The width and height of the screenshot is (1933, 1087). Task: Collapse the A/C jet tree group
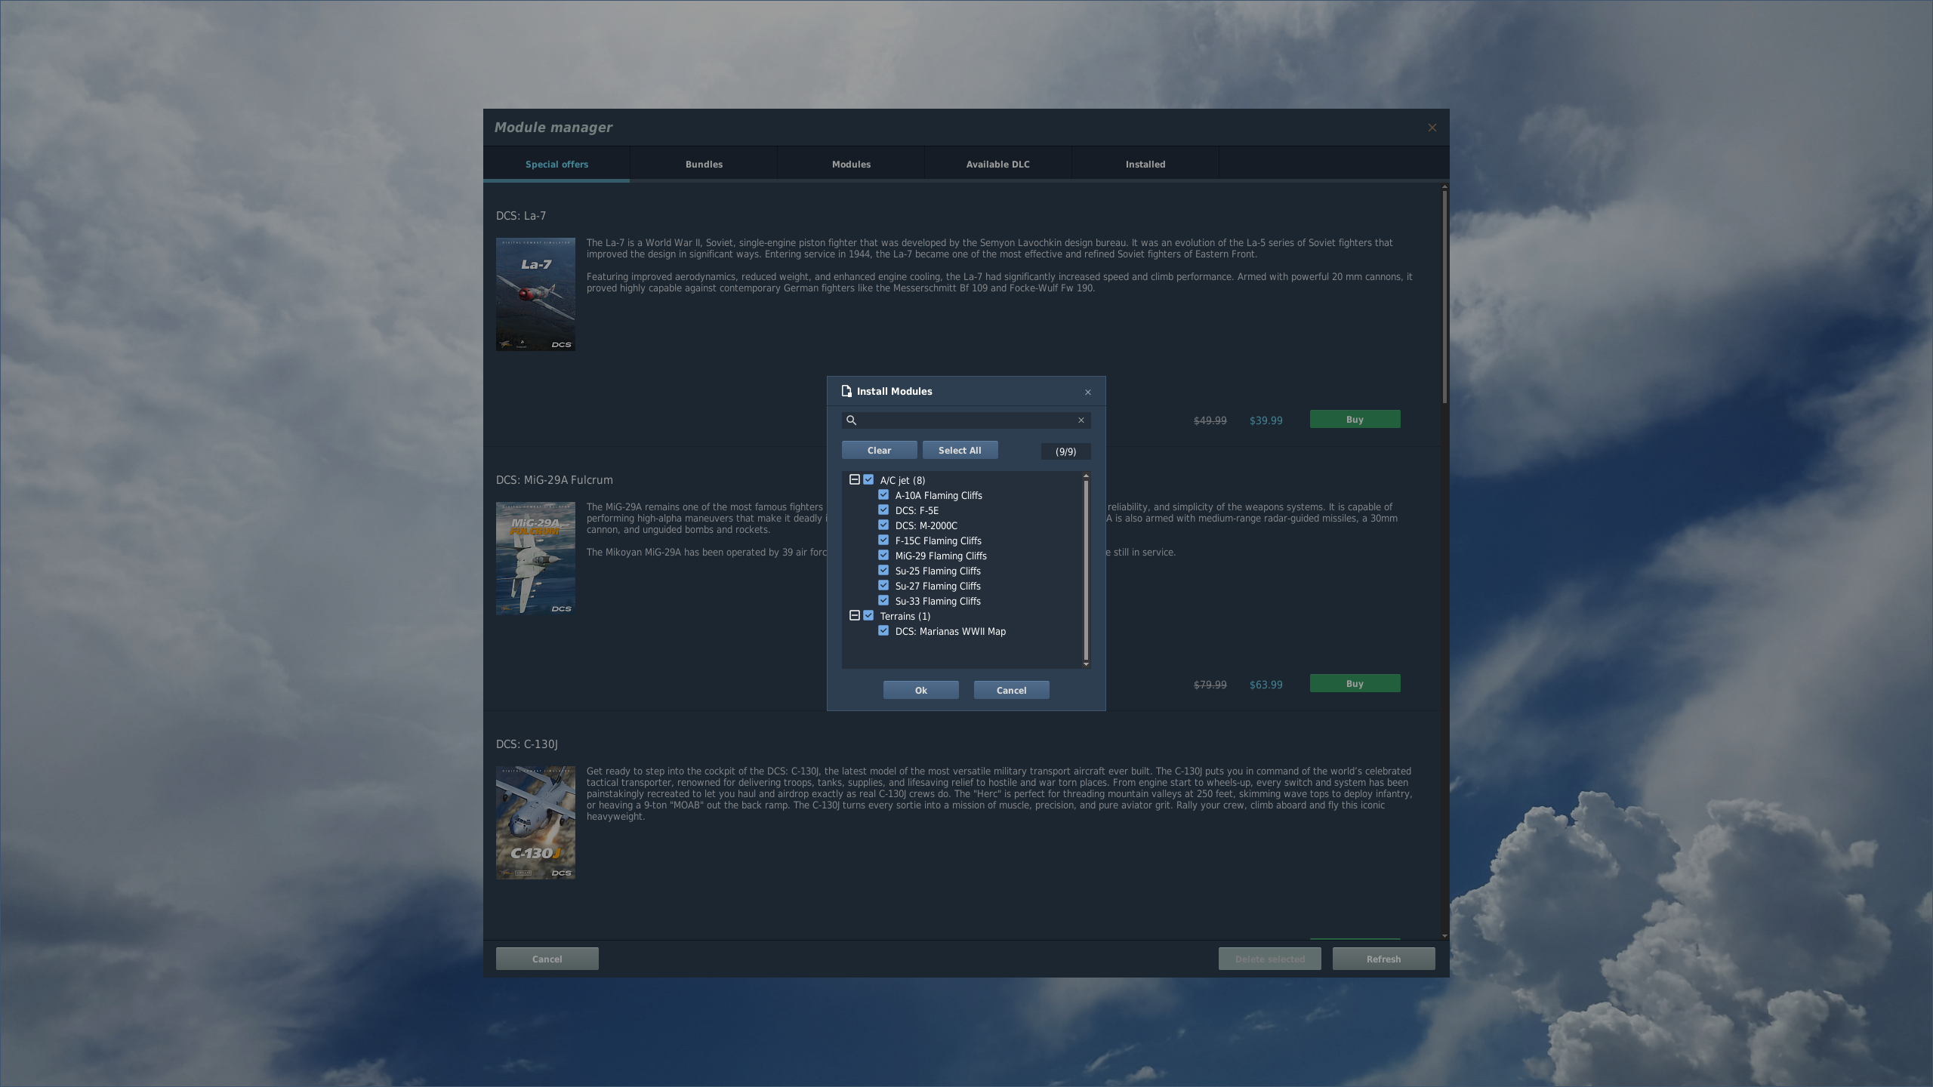(855, 480)
